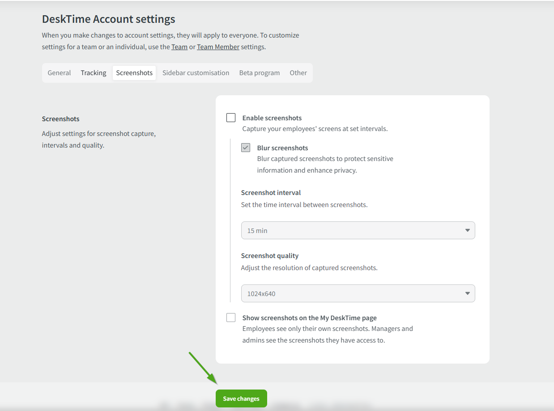
Task: Click the Blur screenshots label text
Action: click(282, 148)
